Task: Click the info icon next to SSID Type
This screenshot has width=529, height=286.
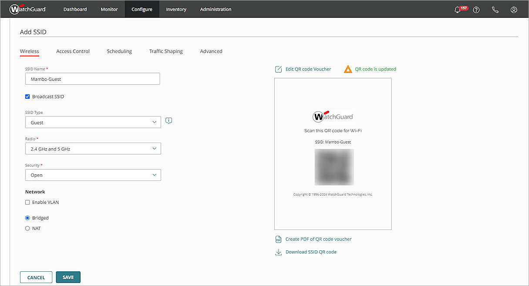Action: (168, 120)
